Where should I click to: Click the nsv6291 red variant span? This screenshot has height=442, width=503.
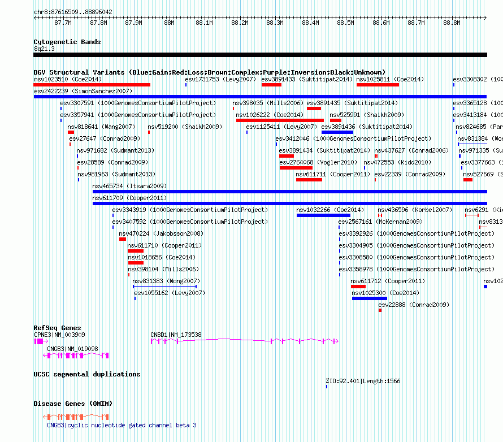472,215
